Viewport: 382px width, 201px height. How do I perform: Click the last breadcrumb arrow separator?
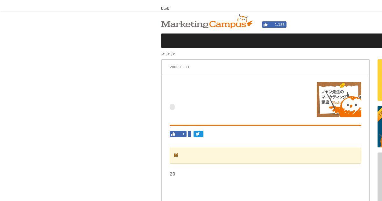[174, 54]
